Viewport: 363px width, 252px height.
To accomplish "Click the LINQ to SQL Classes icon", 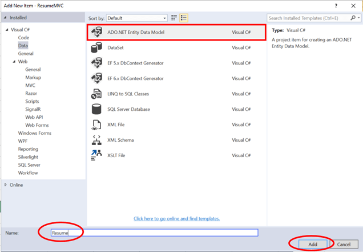I will 96,94.
